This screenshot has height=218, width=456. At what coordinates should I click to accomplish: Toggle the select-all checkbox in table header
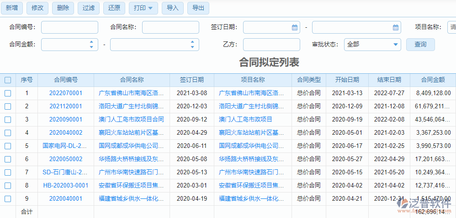pos(8,80)
